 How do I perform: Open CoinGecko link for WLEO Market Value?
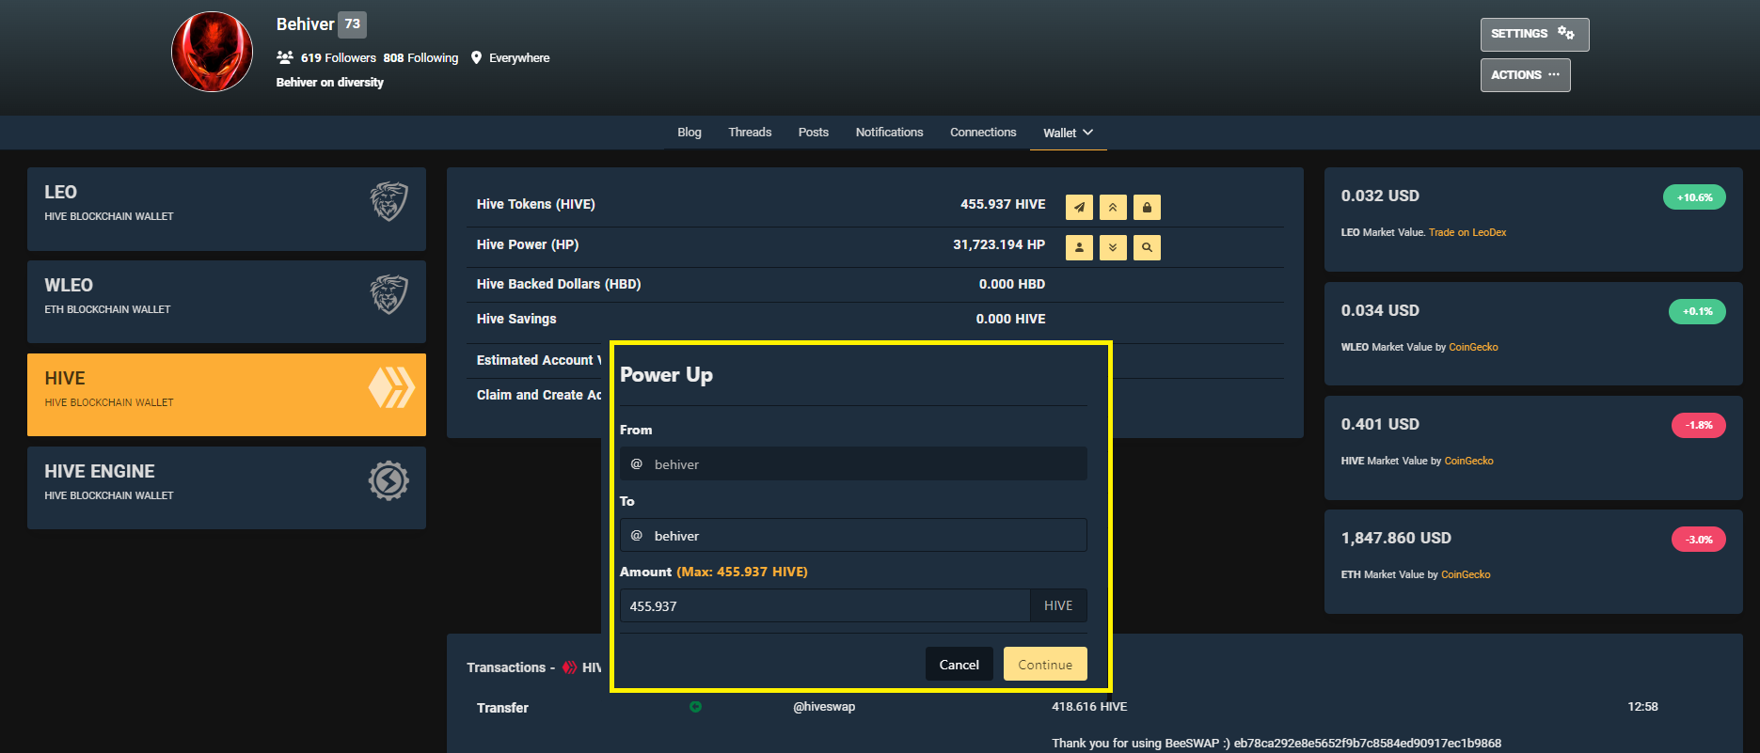pos(1473,347)
